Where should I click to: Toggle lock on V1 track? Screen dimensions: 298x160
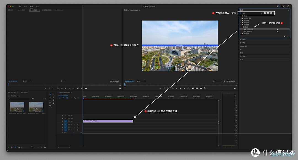pyautogui.click(x=63, y=121)
